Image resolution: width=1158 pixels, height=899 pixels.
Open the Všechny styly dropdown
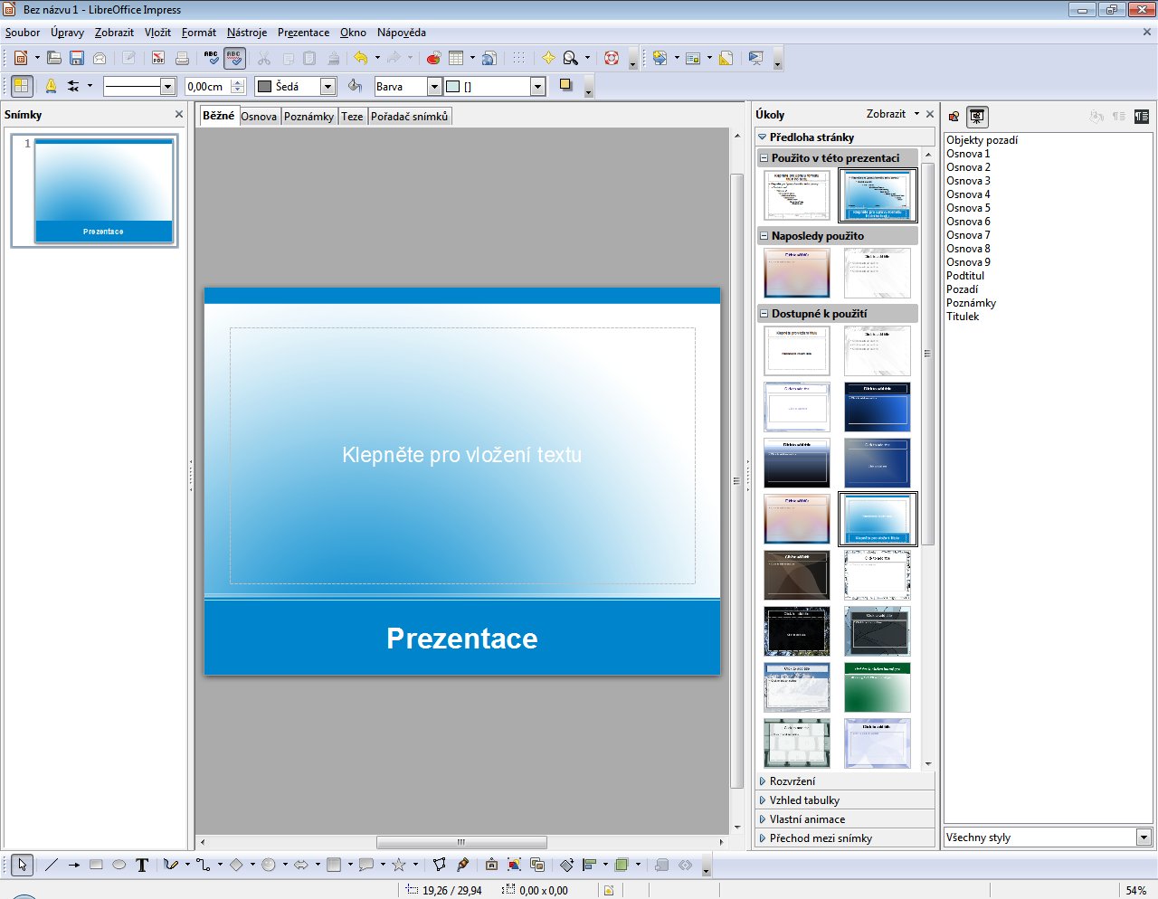pos(1144,837)
